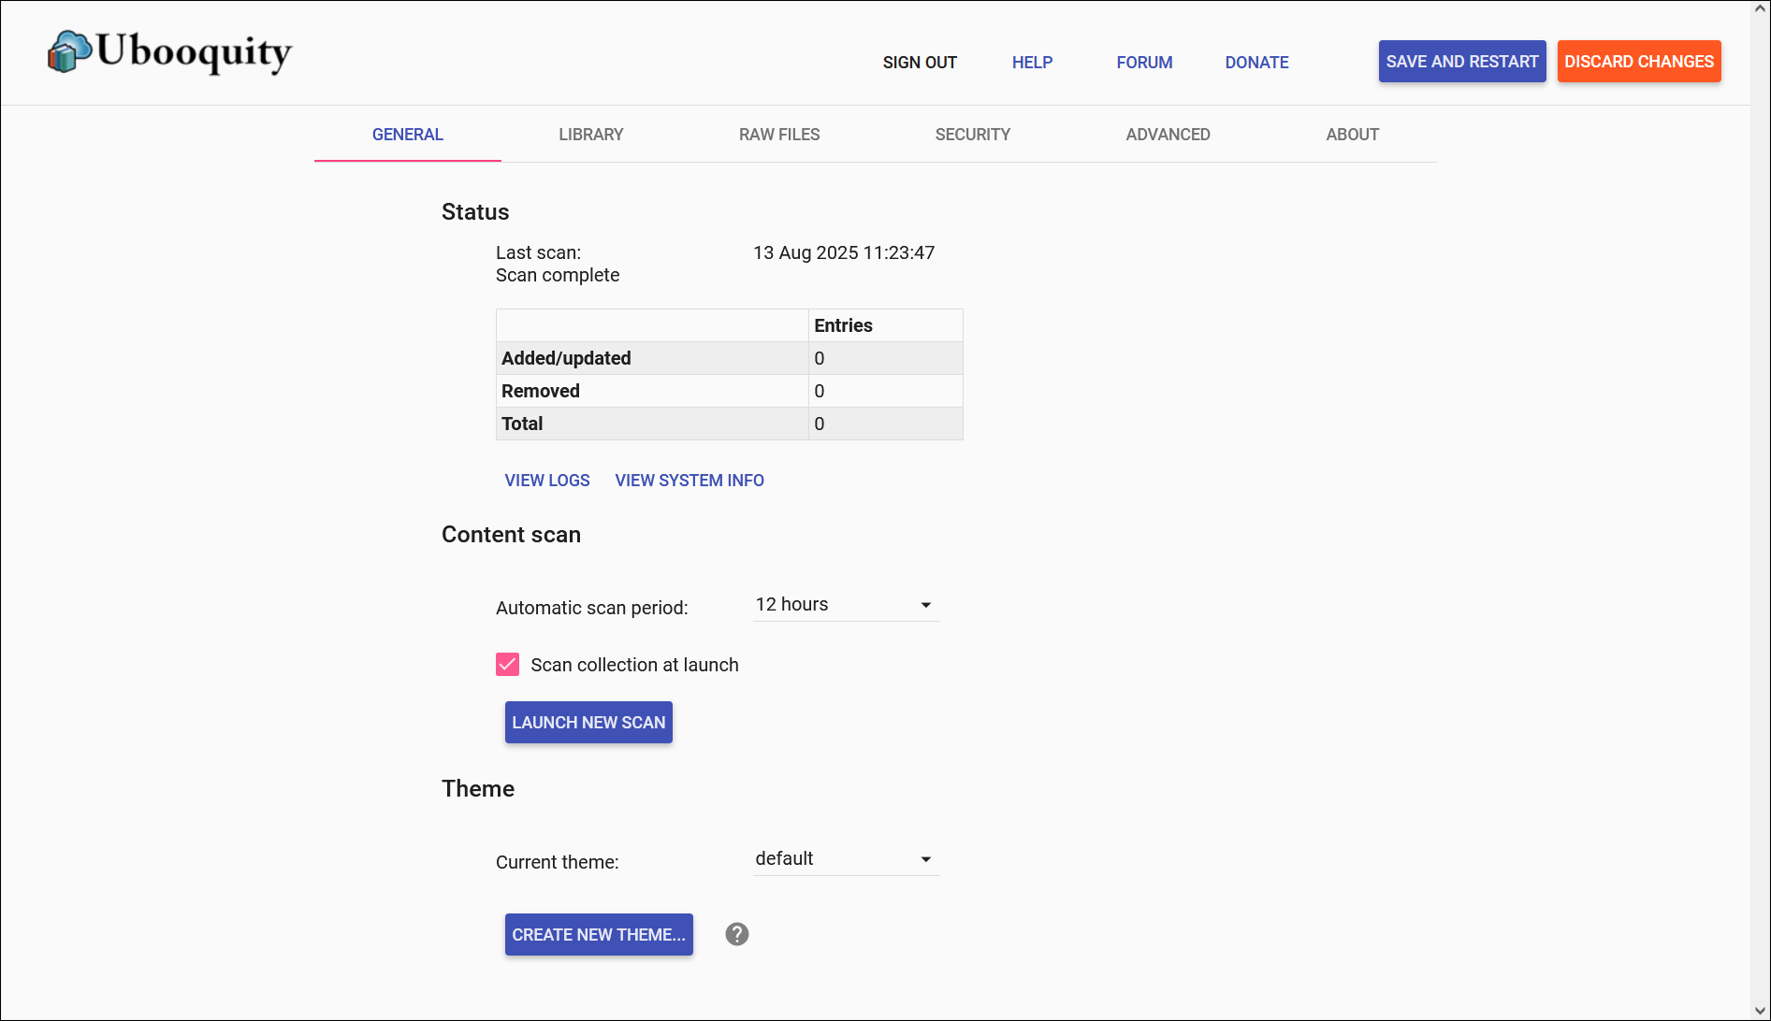
Task: Uncheck Scan collection at launch checkbox
Action: 507,665
